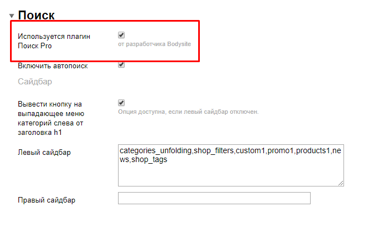Screen dimensions: 383x227
Task: Click the text area resize handle
Action: tap(340, 182)
